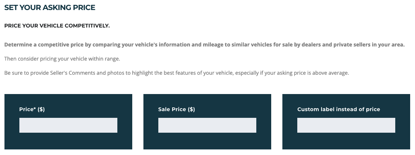Select the Custom label instead of price field
Viewport: 415px width, 155px height.
tap(346, 125)
